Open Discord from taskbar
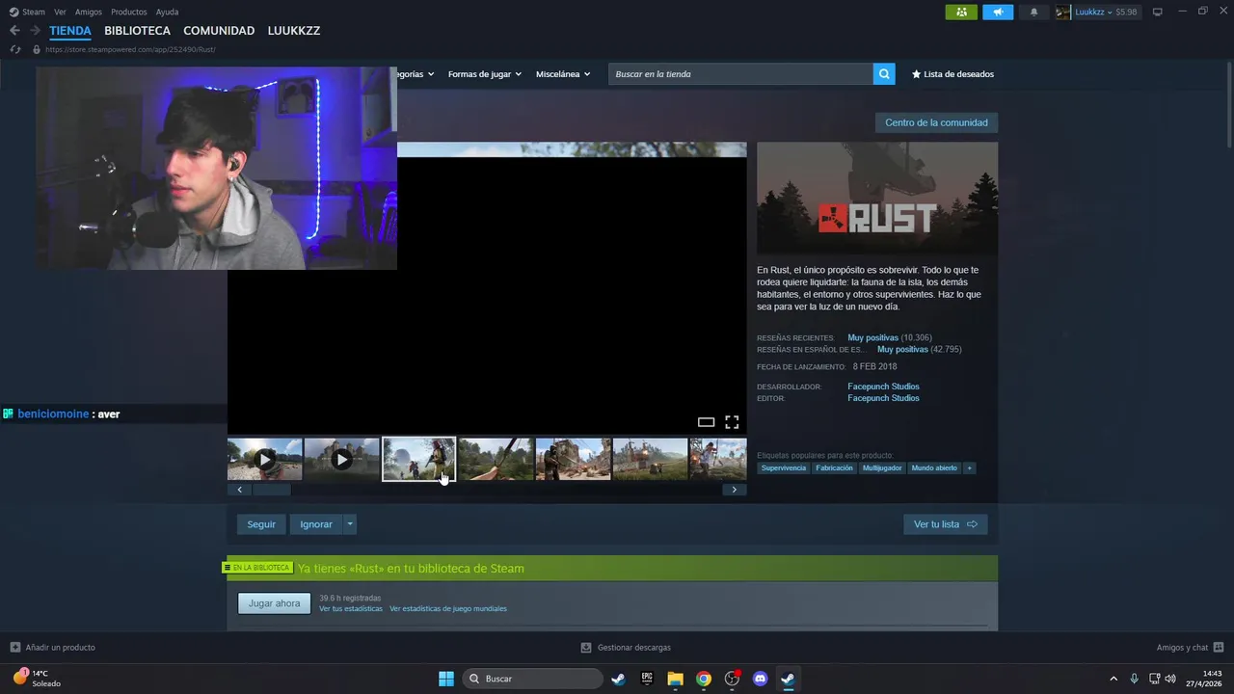The width and height of the screenshot is (1234, 694). (x=760, y=679)
